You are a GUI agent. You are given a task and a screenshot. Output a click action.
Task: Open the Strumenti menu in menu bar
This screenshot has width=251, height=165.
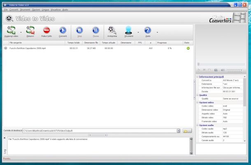coord(25,10)
